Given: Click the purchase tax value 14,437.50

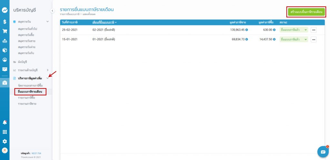Looking at the screenshot, I should tap(266, 39).
